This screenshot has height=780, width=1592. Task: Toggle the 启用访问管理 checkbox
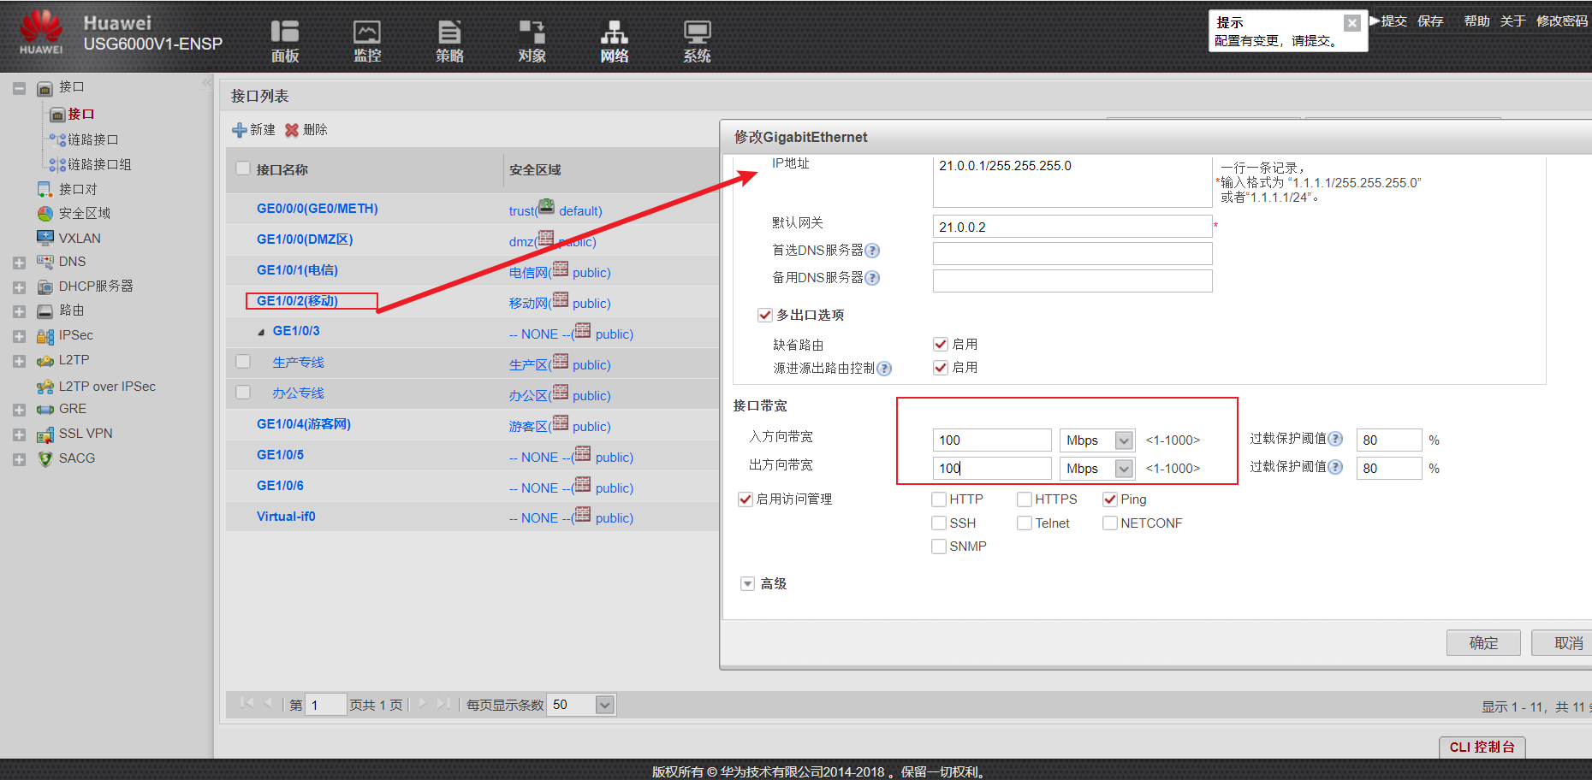point(746,499)
